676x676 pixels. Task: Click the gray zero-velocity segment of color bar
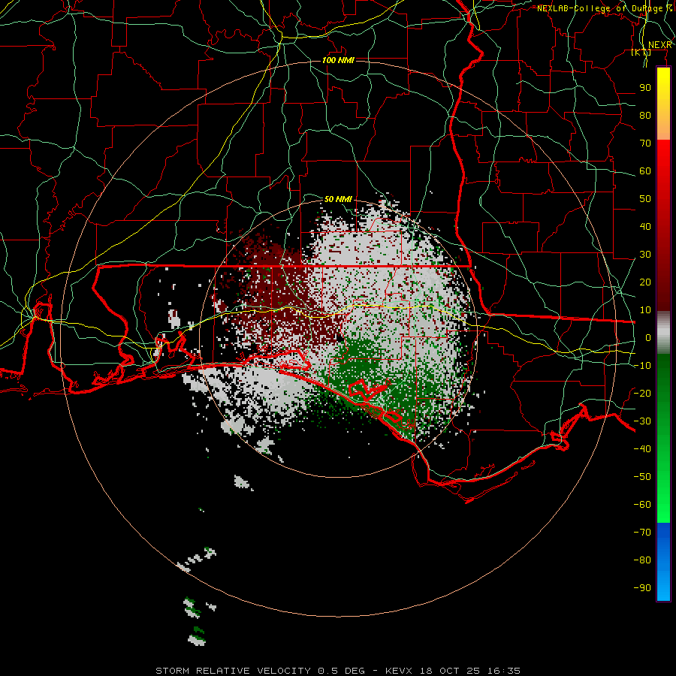click(x=663, y=333)
